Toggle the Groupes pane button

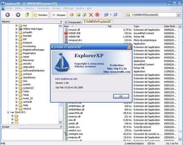click(x=59, y=15)
